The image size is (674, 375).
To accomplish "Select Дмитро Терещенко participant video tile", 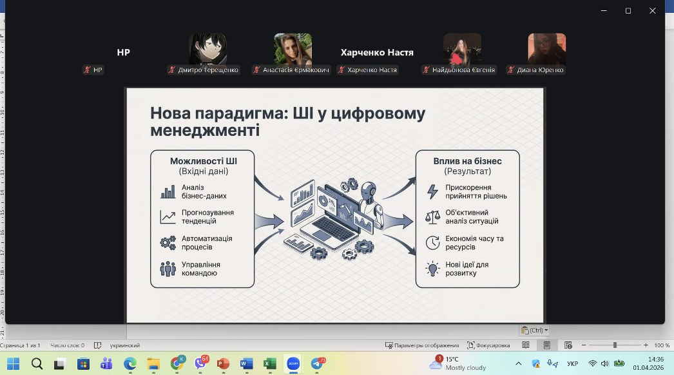I will coord(207,50).
